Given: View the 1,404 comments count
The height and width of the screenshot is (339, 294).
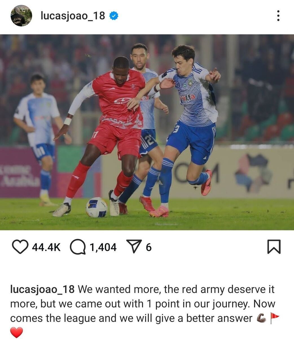Looking at the screenshot, I should tap(103, 247).
